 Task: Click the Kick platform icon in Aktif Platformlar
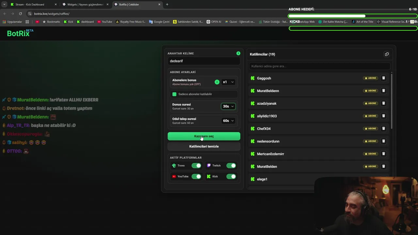[209, 177]
